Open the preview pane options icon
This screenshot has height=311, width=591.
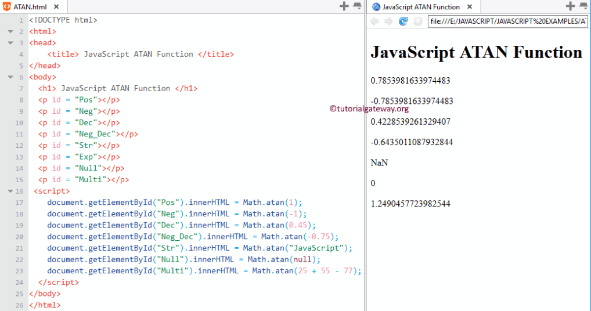[583, 6]
